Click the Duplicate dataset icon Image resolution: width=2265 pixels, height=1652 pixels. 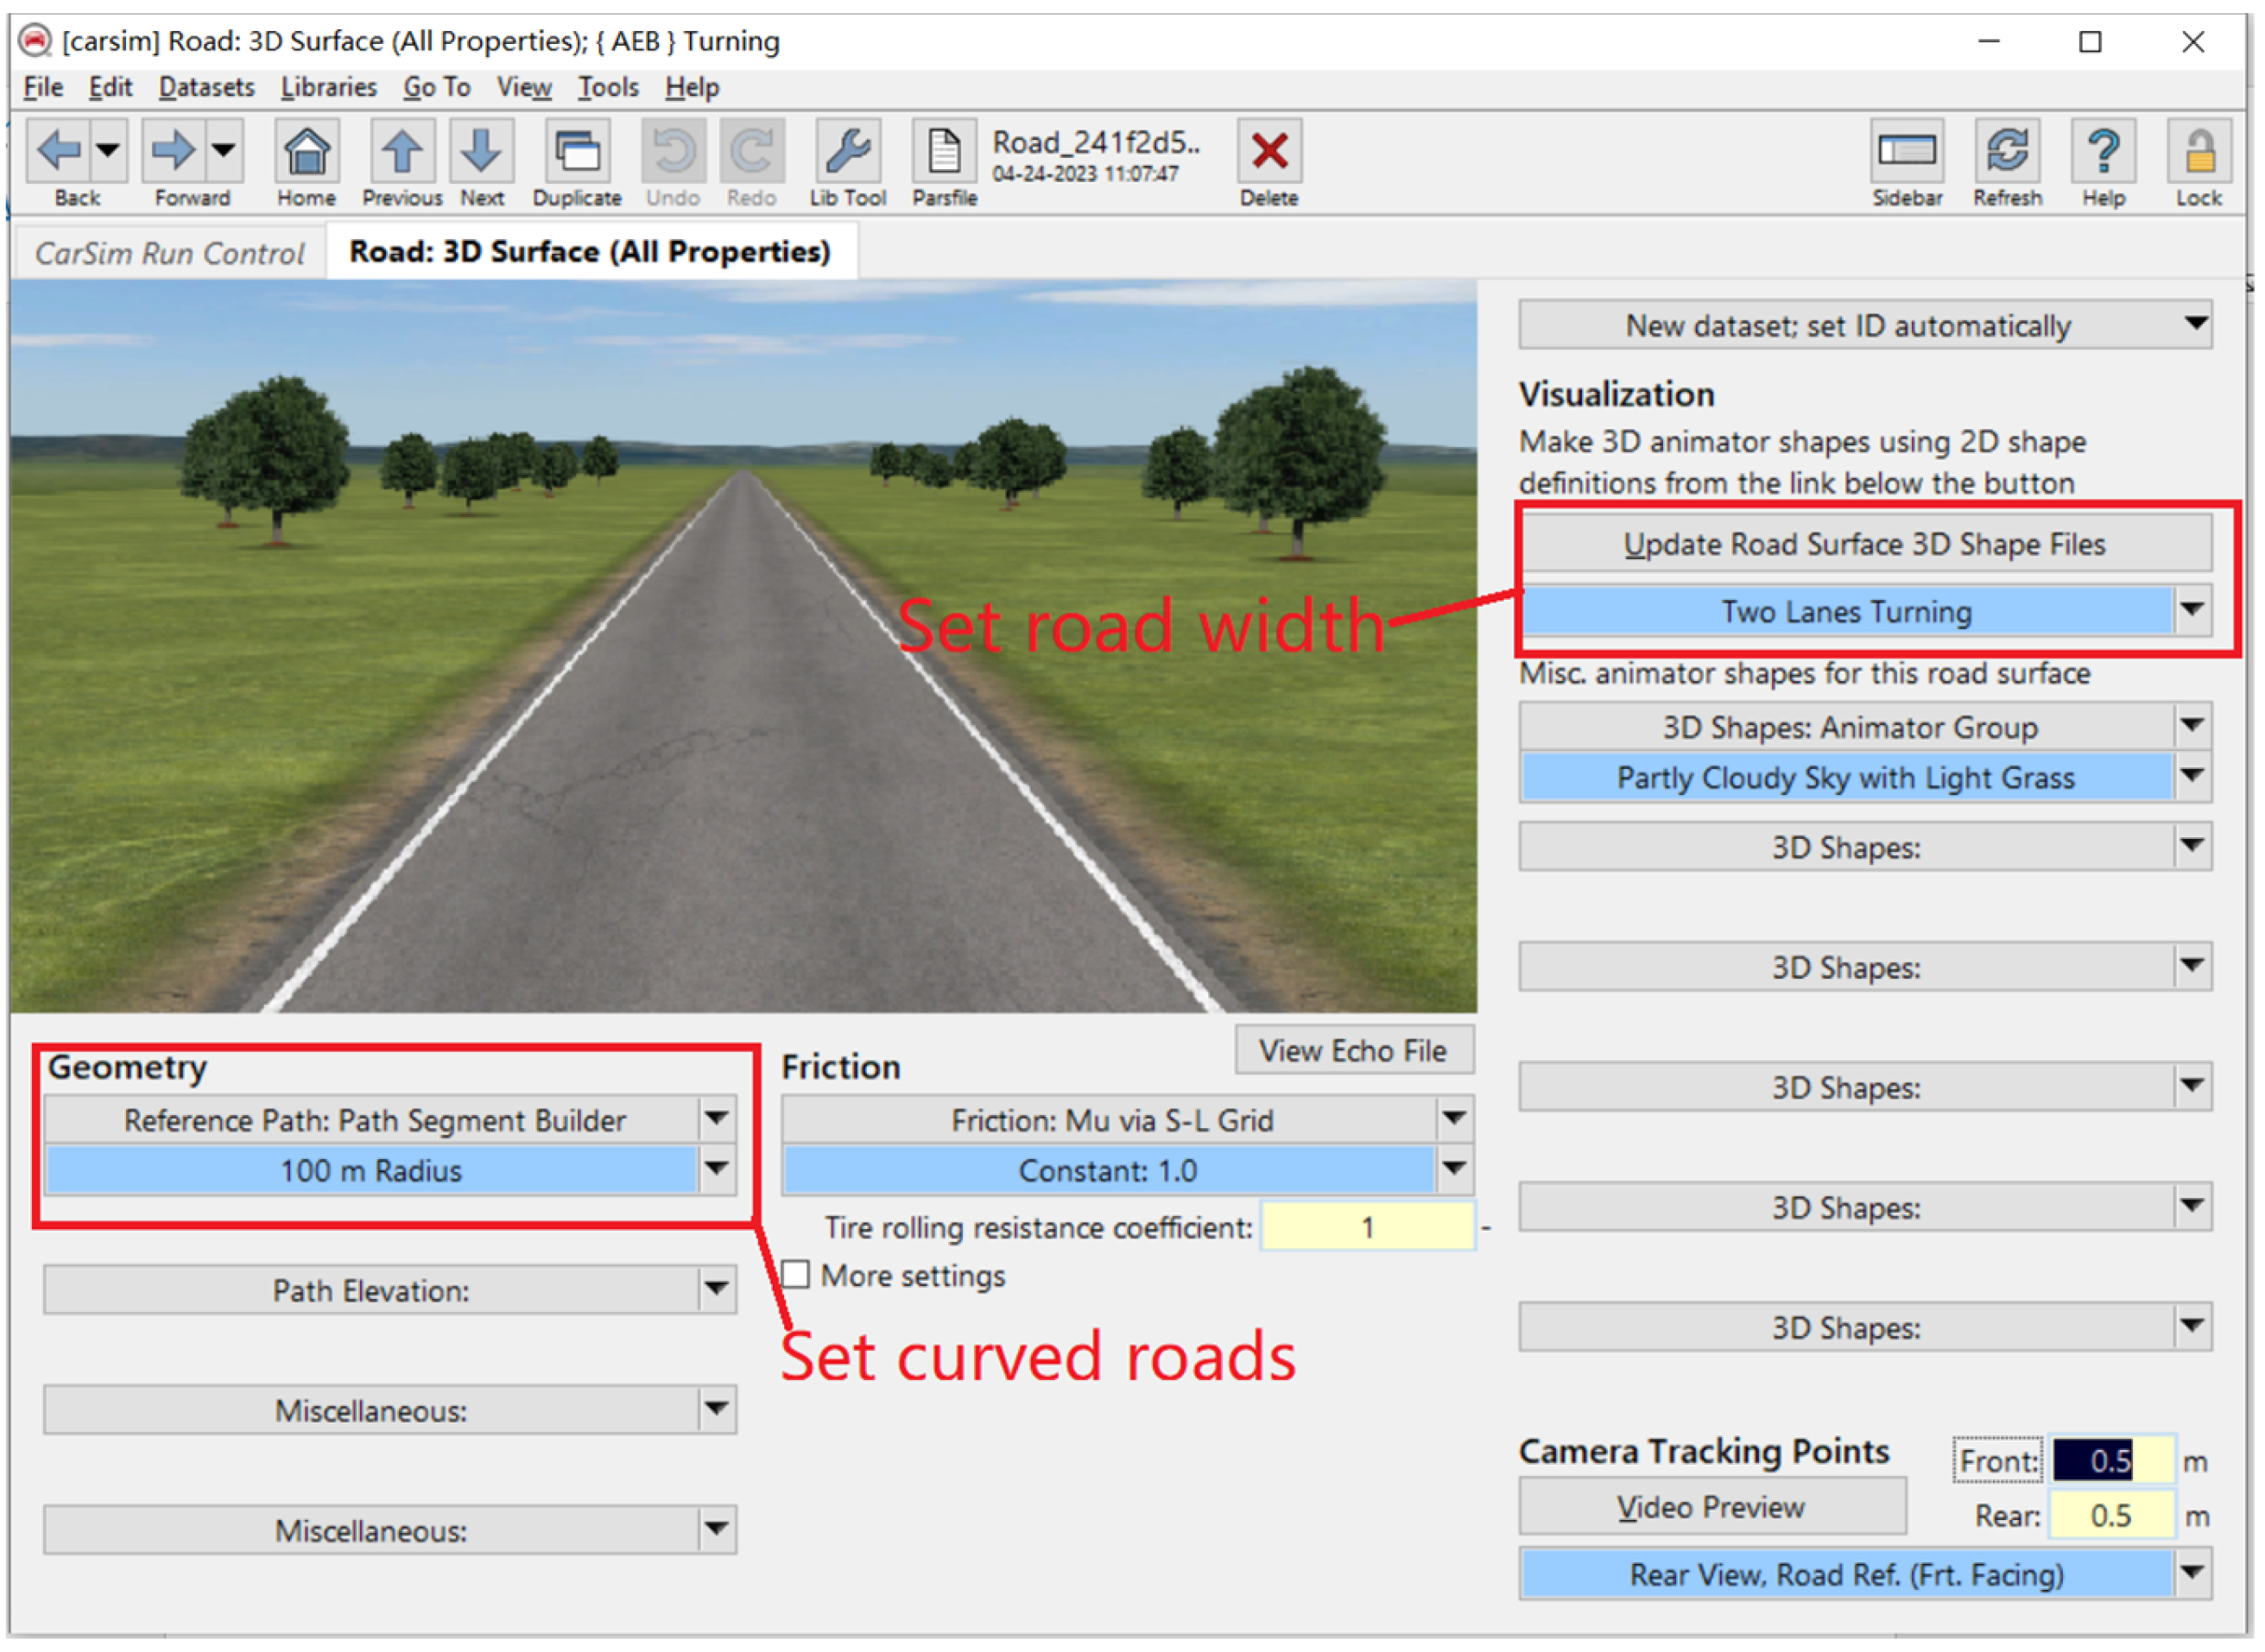pos(577,152)
